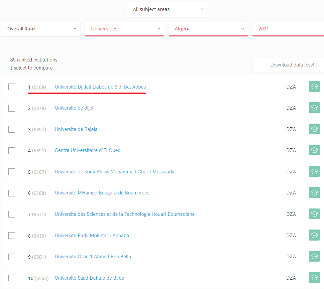
Task: Check the box for rank 5 (6107)
Action: click(12, 172)
